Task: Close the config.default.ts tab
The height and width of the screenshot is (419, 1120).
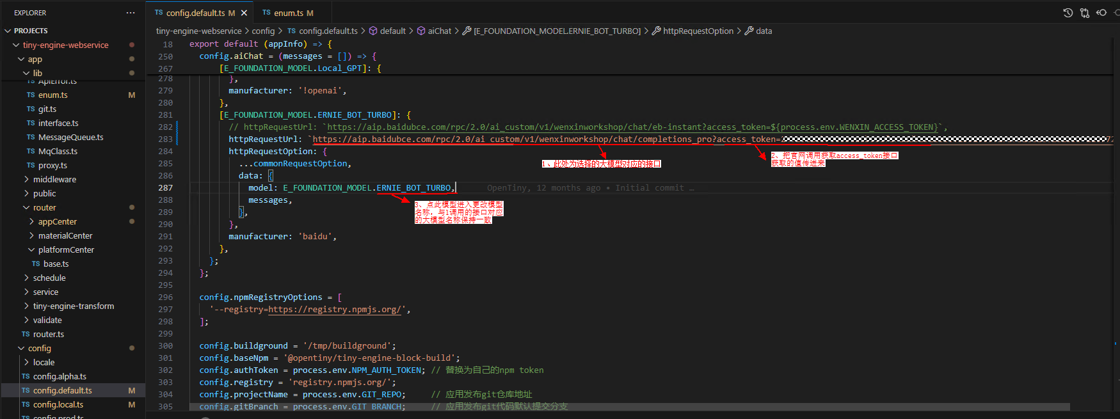Action: coord(244,13)
